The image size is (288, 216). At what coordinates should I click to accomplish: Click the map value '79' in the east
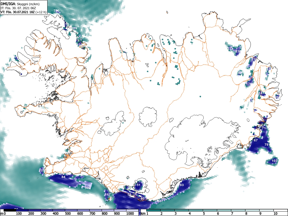tap(266, 145)
